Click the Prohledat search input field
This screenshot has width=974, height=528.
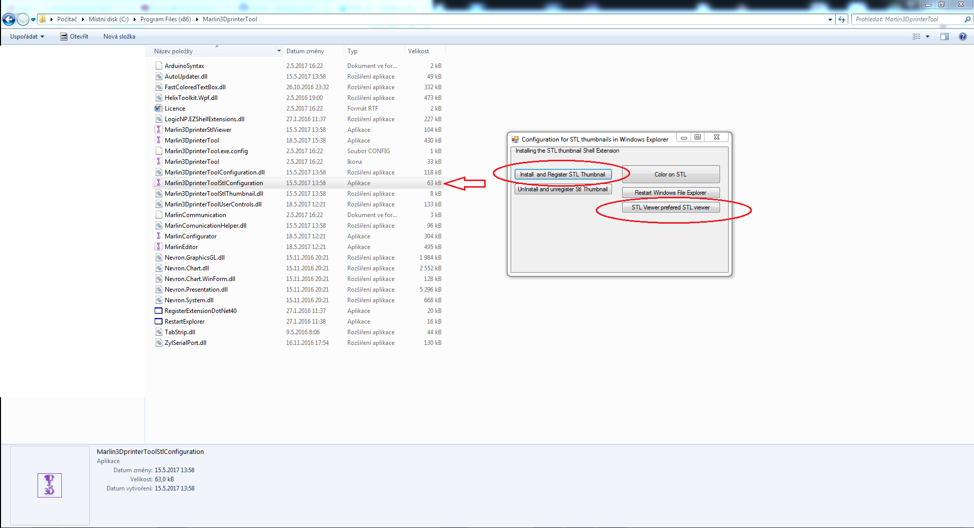click(908, 20)
